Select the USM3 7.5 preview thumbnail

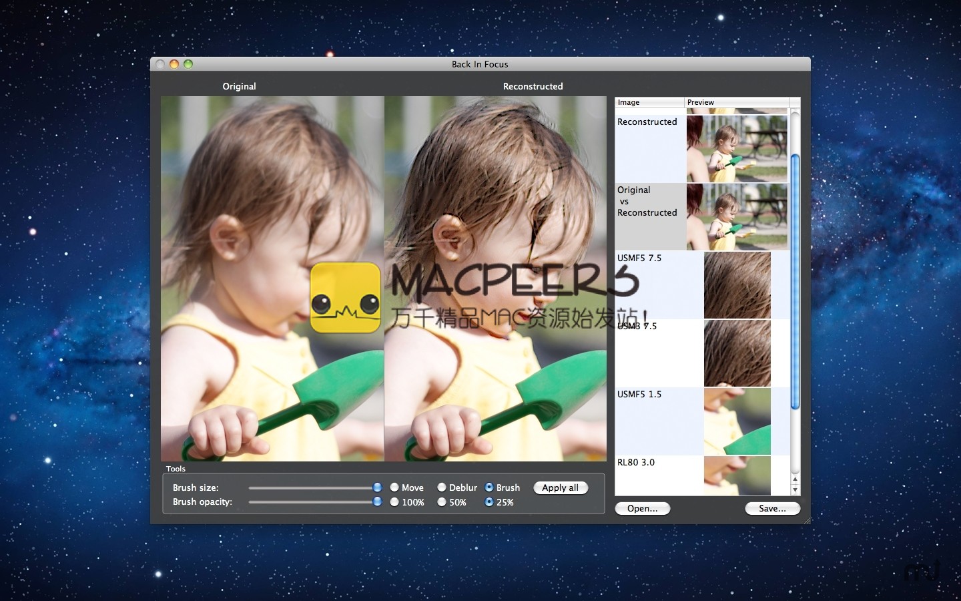(x=737, y=353)
